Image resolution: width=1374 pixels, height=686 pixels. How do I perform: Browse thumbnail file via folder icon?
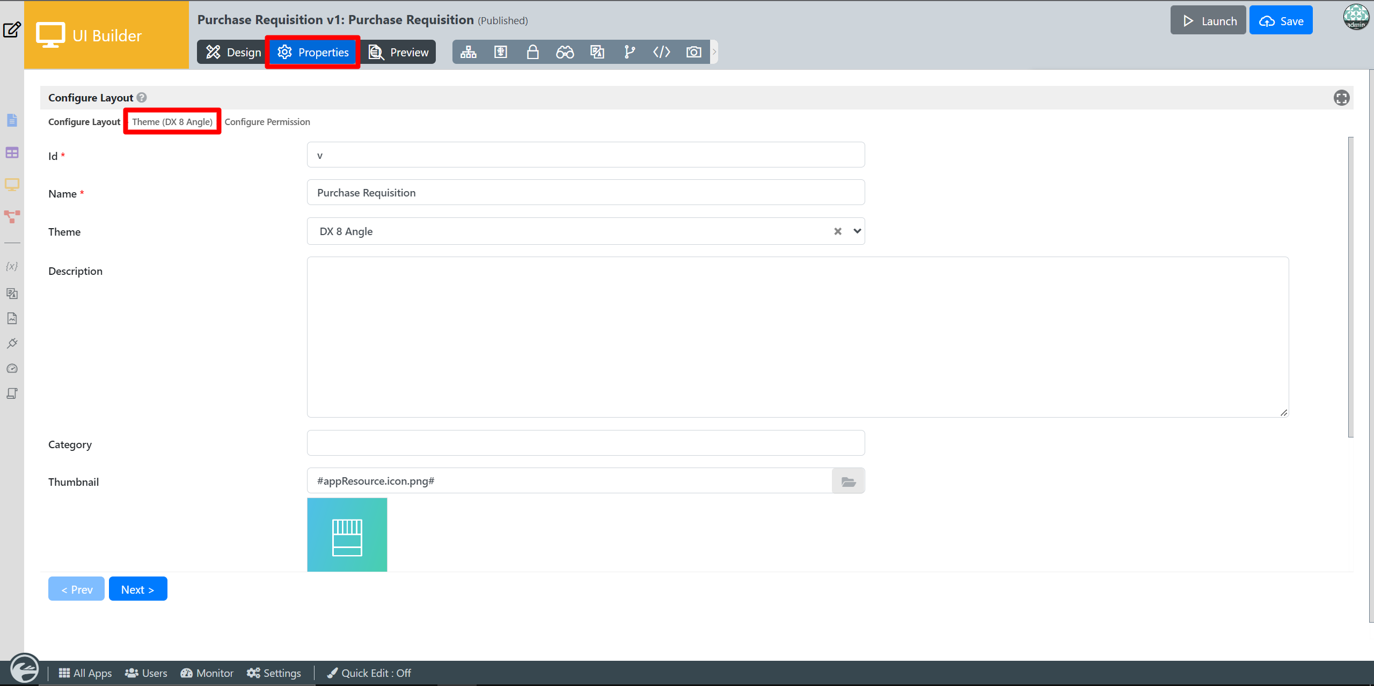pyautogui.click(x=848, y=481)
